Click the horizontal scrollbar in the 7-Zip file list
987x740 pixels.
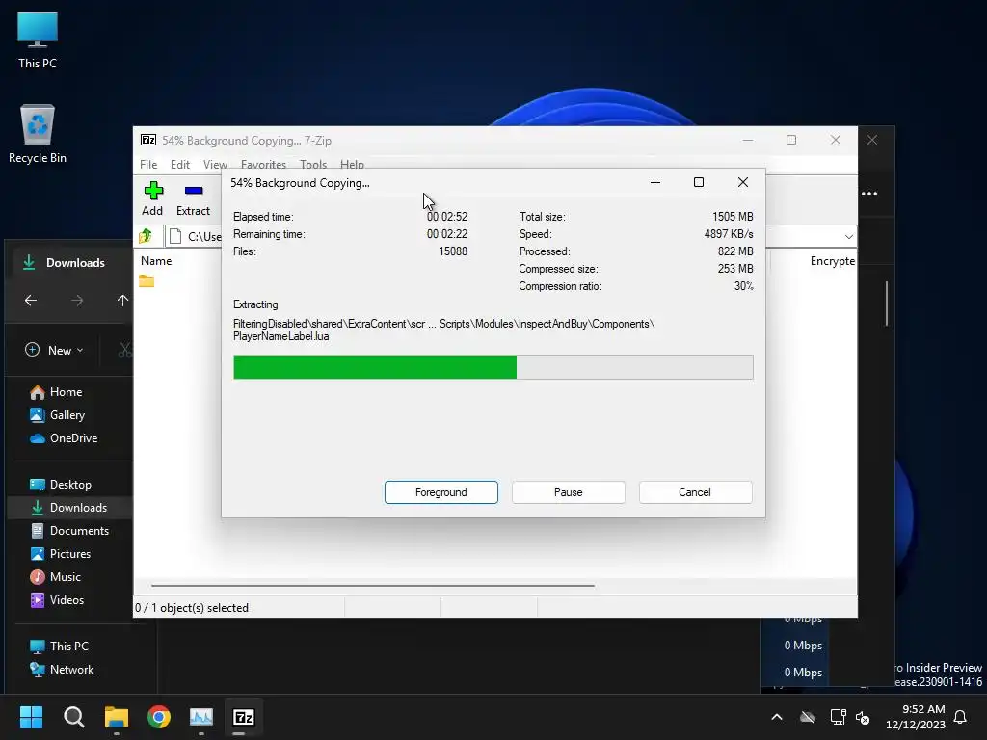click(x=373, y=585)
